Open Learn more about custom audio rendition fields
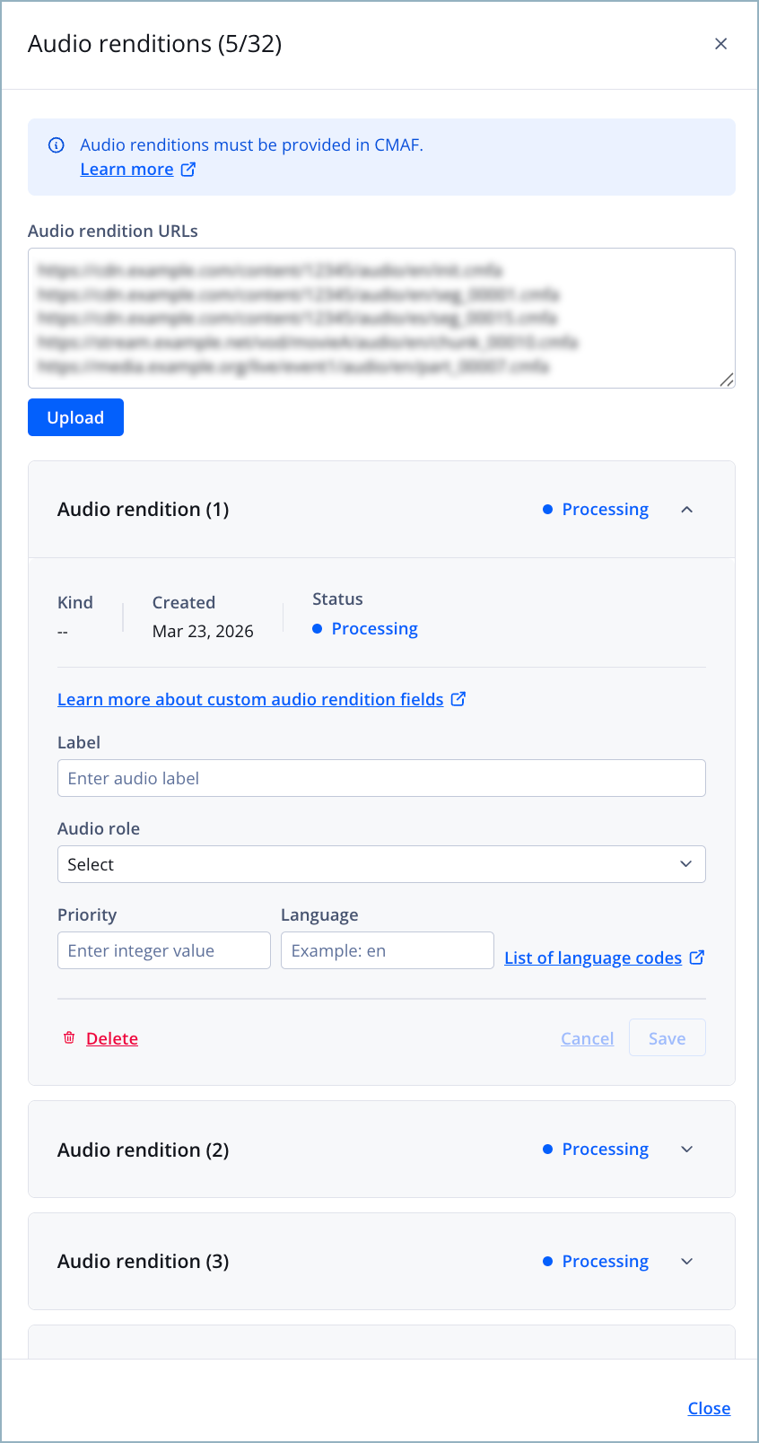The image size is (759, 1443). point(250,699)
